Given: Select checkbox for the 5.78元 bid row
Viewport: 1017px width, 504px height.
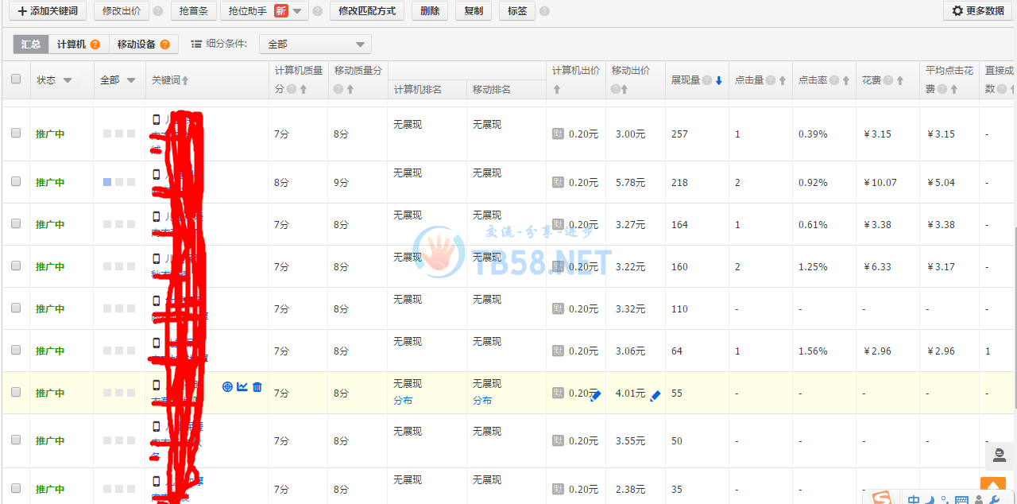Looking at the screenshot, I should click(x=16, y=182).
